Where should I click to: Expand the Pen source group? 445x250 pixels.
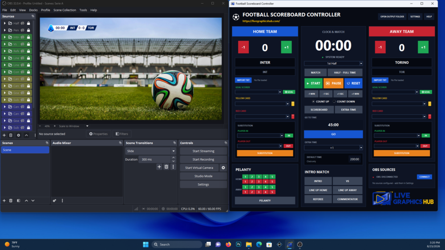4,30
